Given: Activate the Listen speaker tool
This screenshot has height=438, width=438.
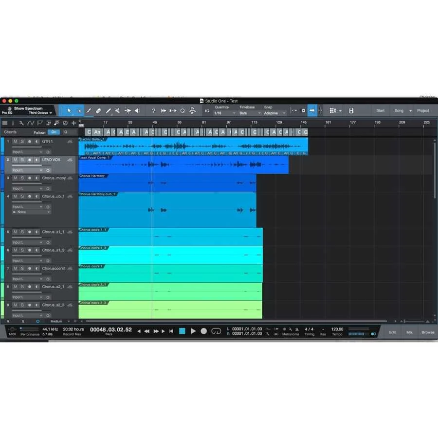Looking at the screenshot, I should tap(137, 111).
